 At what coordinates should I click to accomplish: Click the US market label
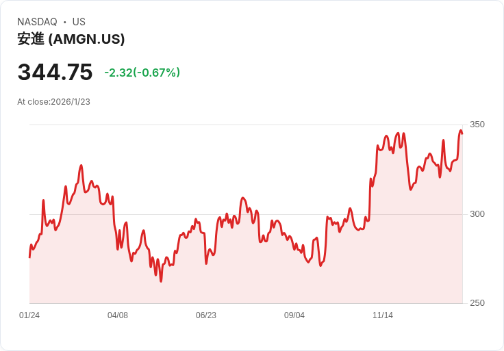coord(79,22)
